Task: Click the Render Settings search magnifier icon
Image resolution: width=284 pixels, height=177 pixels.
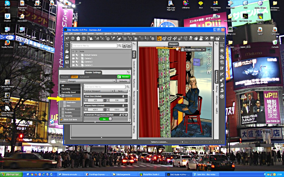Action: coord(128,87)
